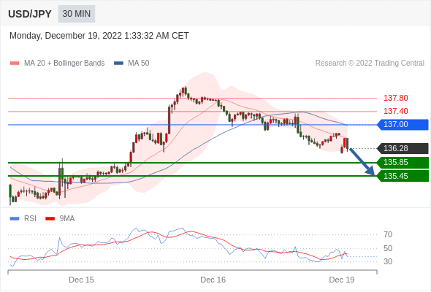The height and width of the screenshot is (292, 431).
Task: Click the blue RSI legend swatch
Action: (15, 219)
